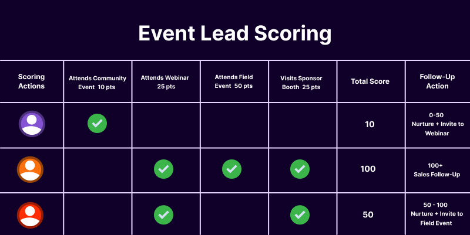Click the 100+ Sales Follow-Up cell
This screenshot has height=235, width=470.
[x=436, y=169]
